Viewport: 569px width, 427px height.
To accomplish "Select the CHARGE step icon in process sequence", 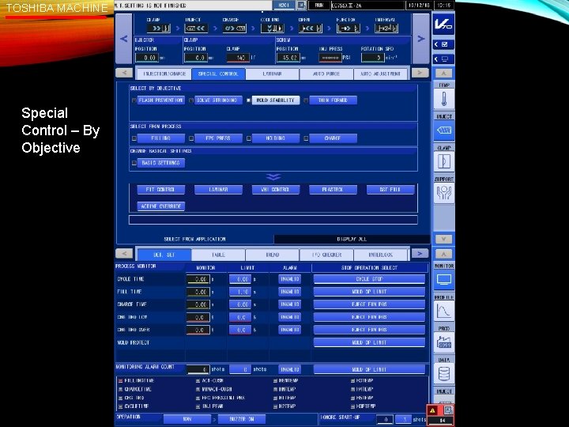I will coord(234,28).
